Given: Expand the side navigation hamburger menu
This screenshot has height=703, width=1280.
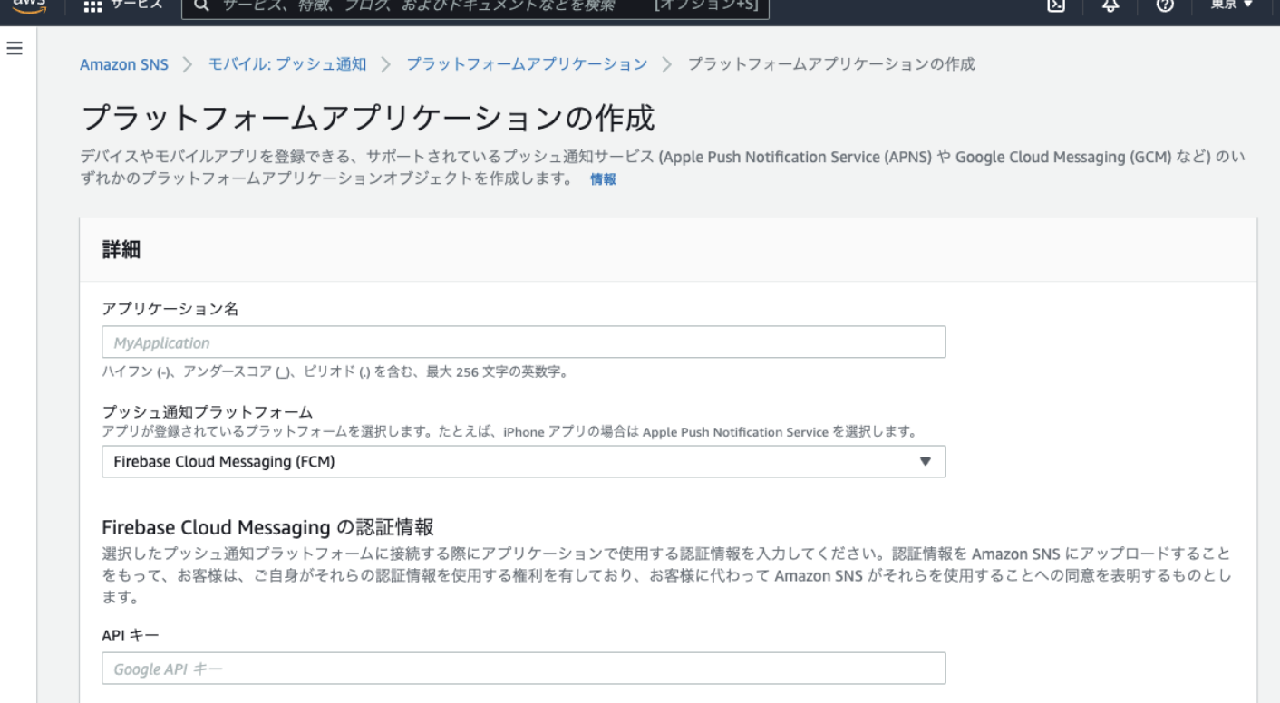Looking at the screenshot, I should tap(15, 48).
